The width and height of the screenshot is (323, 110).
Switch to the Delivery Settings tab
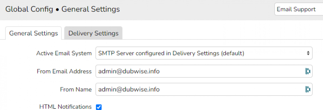[93, 33]
